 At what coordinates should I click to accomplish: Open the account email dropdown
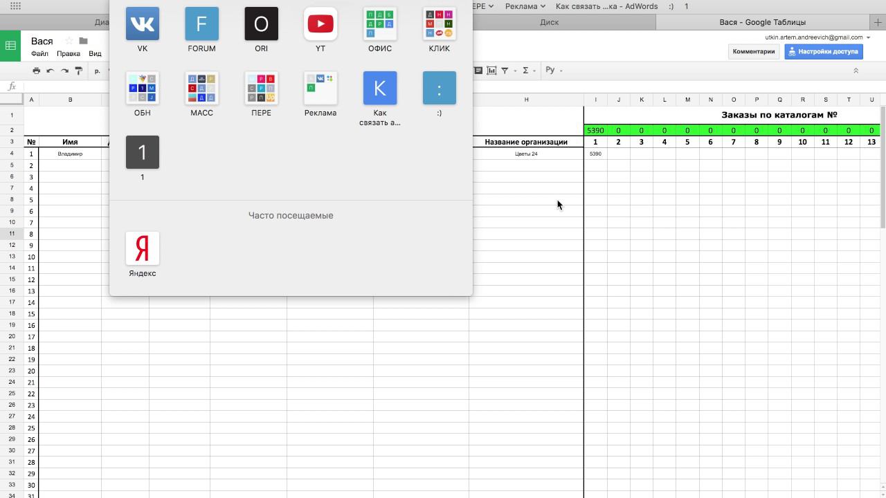point(818,37)
